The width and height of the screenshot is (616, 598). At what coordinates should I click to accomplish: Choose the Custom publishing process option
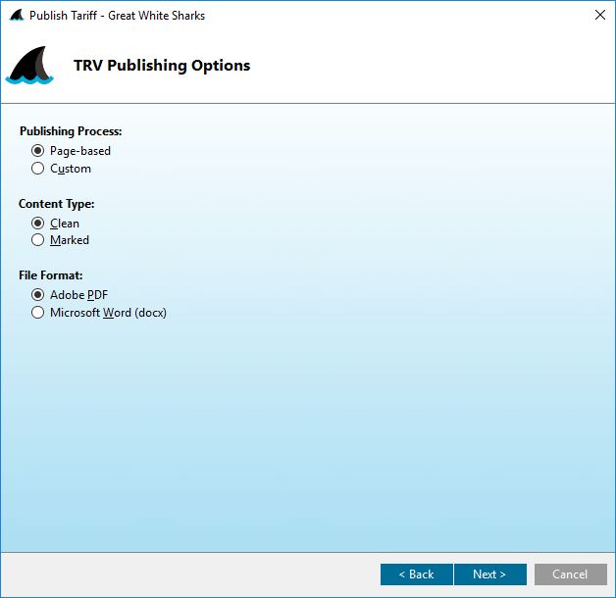click(38, 169)
